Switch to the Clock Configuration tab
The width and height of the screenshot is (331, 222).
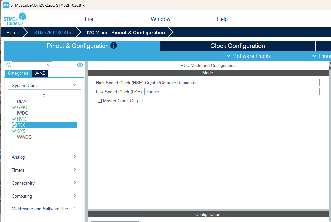[237, 46]
